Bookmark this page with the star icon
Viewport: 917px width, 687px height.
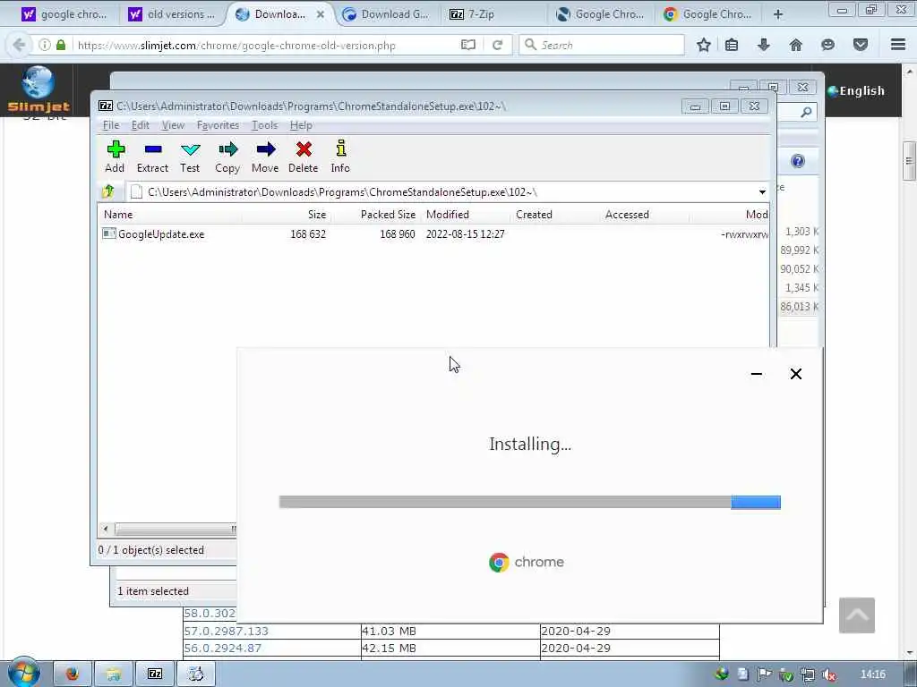pos(704,45)
